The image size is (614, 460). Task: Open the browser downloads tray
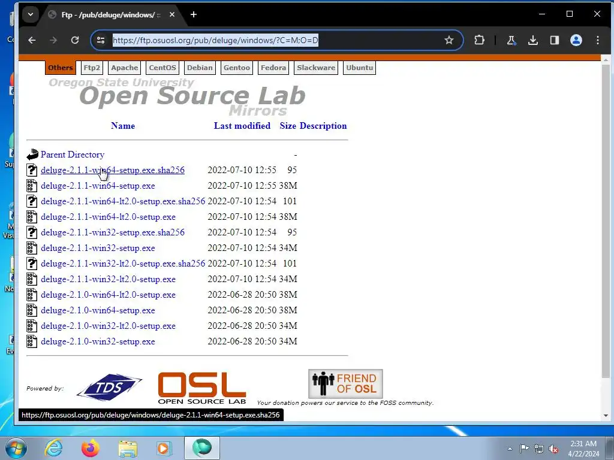click(532, 40)
